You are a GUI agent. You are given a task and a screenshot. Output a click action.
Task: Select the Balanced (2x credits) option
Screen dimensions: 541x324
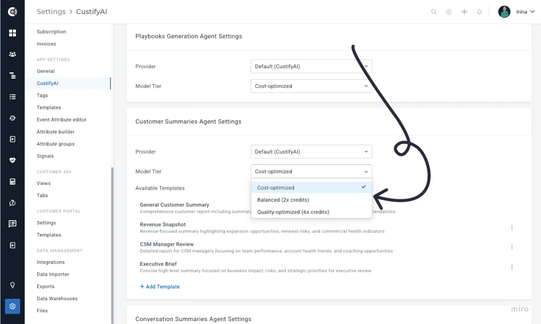pos(311,200)
